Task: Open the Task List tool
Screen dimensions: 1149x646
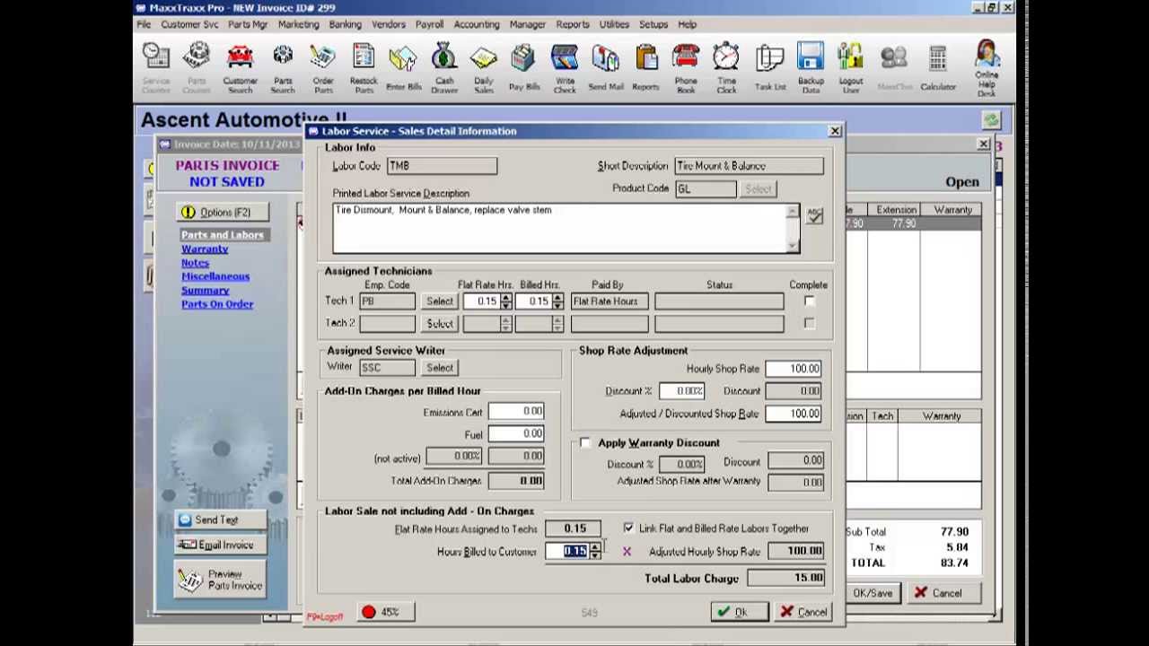Action: coord(770,68)
